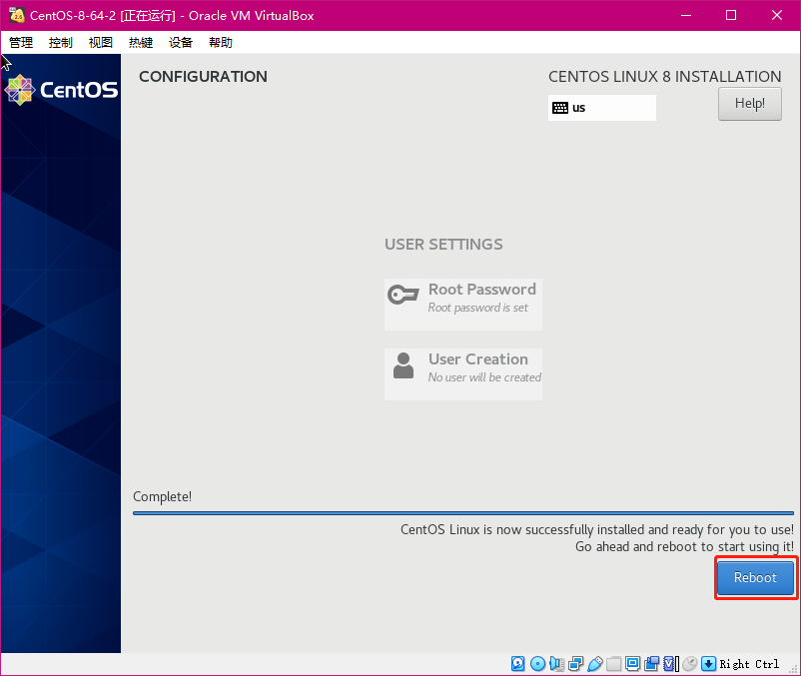This screenshot has height=676, width=801.
Task: Click 'Root password is set' text
Action: point(477,308)
